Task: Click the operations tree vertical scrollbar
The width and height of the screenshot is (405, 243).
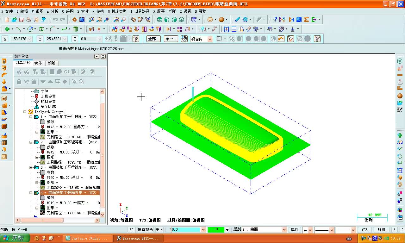Action: pyautogui.click(x=102, y=153)
